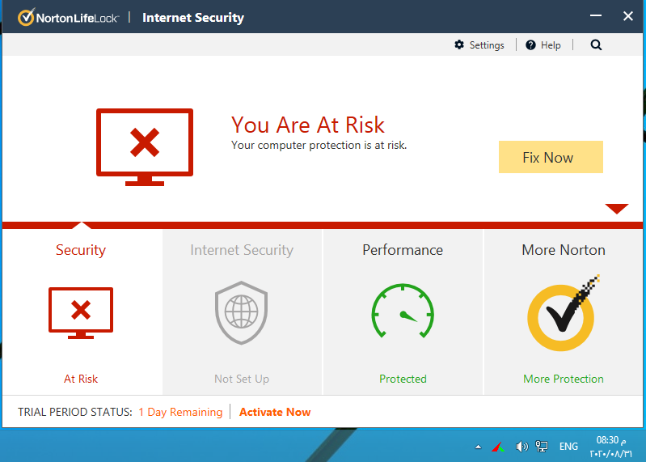Open the Help question mark icon
This screenshot has width=646, height=462.
point(530,45)
